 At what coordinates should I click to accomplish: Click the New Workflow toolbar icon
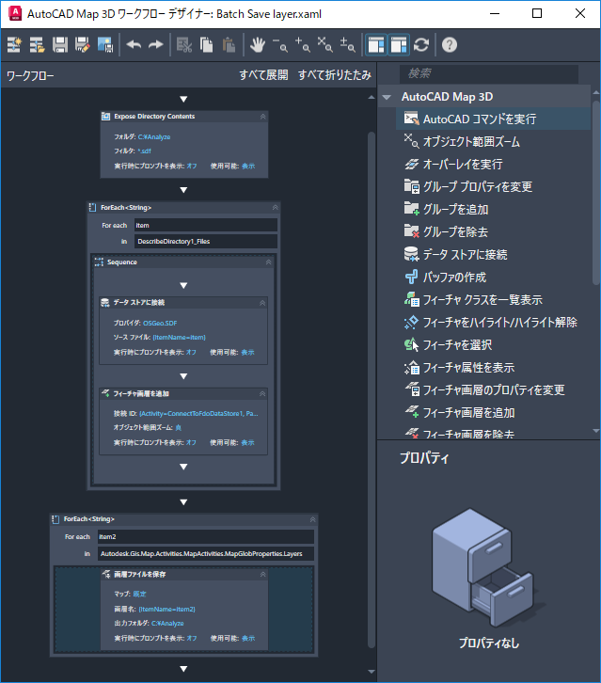(x=14, y=45)
